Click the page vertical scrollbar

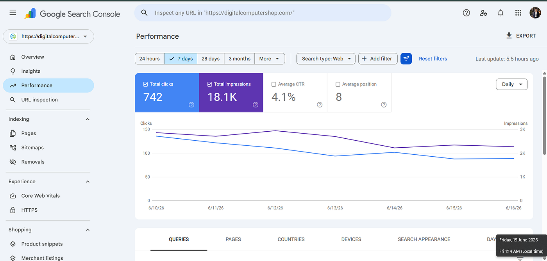click(545, 115)
